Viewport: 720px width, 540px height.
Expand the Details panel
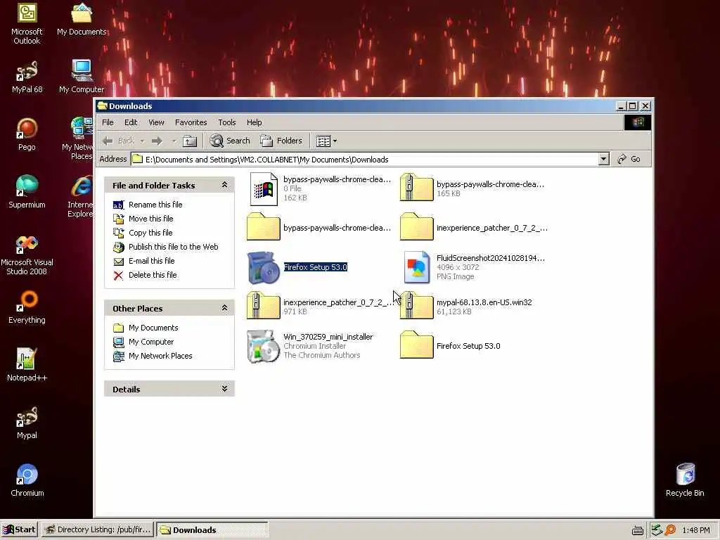(x=224, y=388)
